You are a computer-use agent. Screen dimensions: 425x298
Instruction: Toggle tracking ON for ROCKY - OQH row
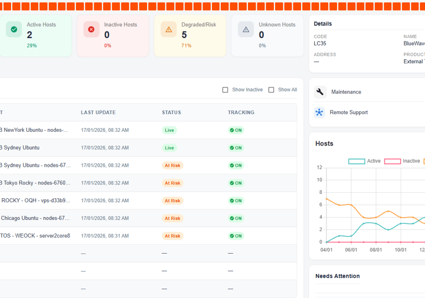[236, 201]
